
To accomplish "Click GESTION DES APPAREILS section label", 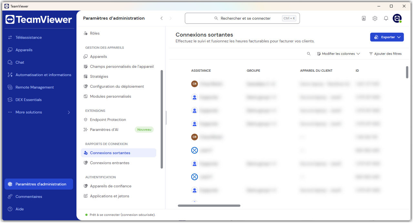I will coord(105,48).
